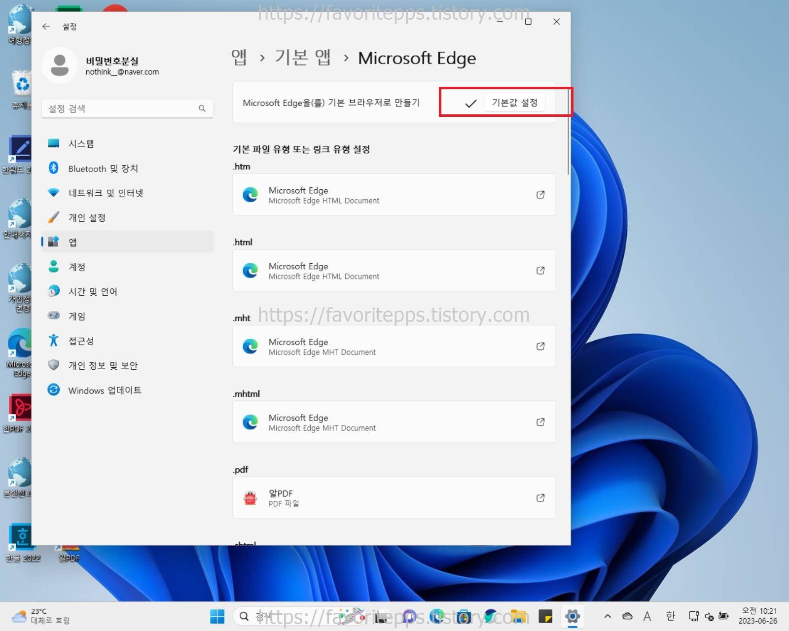Open File Explorer from the taskbar
Viewport: 789px width, 631px height.
518,616
